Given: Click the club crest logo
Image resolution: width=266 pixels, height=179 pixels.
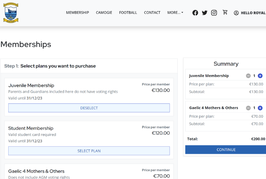Looking at the screenshot, I should pos(11,13).
